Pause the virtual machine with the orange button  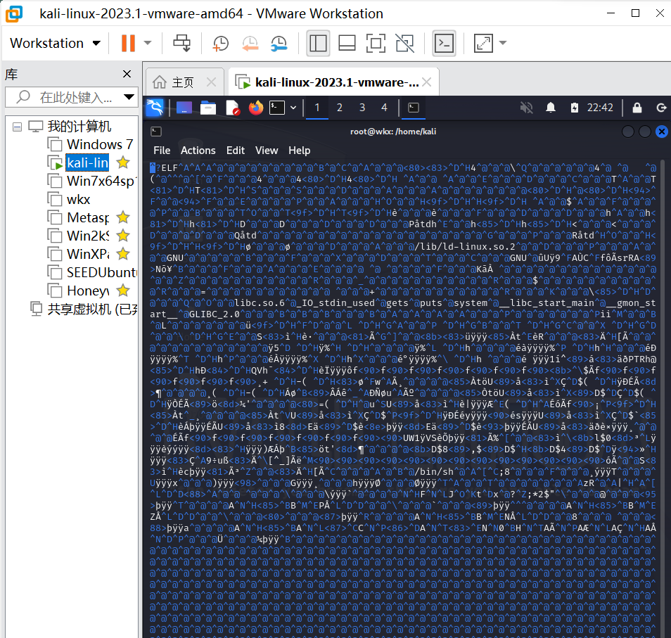[x=128, y=43]
